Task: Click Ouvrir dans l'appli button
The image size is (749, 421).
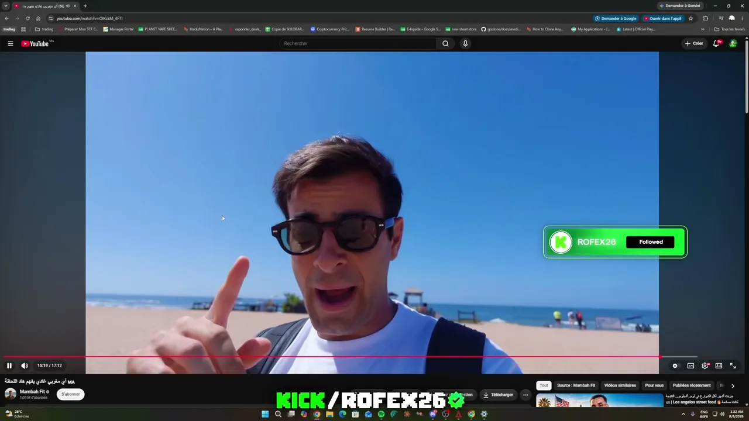Action: [663, 18]
